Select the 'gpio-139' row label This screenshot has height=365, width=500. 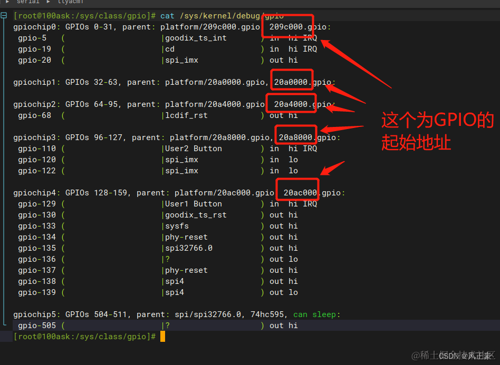tap(37, 292)
